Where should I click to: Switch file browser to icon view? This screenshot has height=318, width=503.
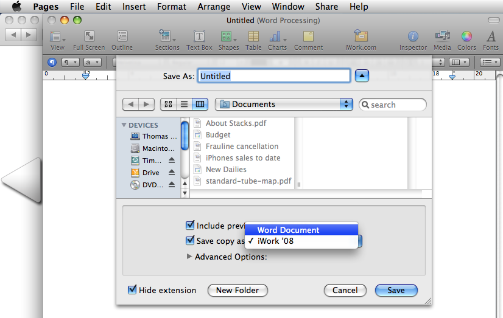[x=169, y=104]
